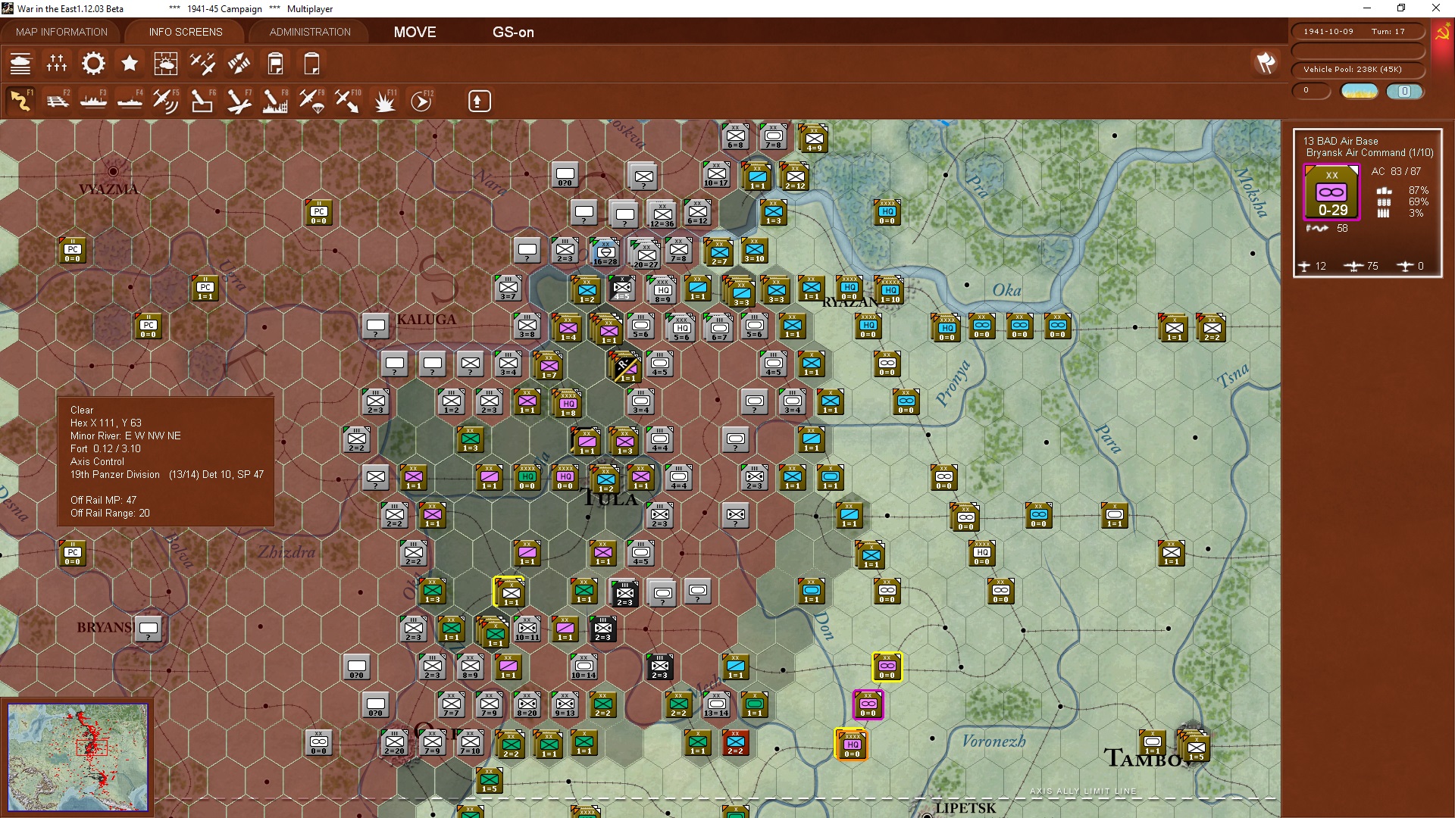The image size is (1455, 818).
Task: Select the F6 bomb unit mode
Action: pyautogui.click(x=202, y=101)
